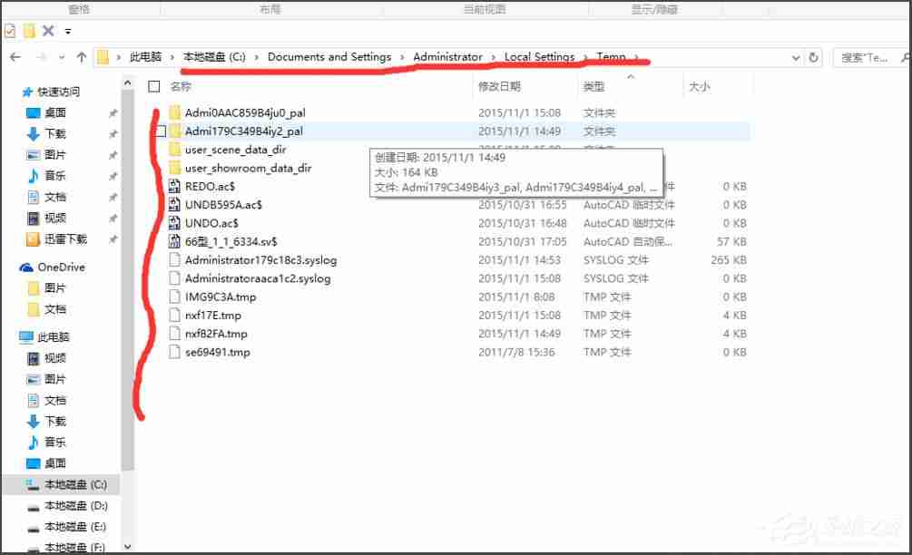Viewport: 912px width, 555px height.
Task: Open the address bar history dropdown arrow
Action: [796, 56]
